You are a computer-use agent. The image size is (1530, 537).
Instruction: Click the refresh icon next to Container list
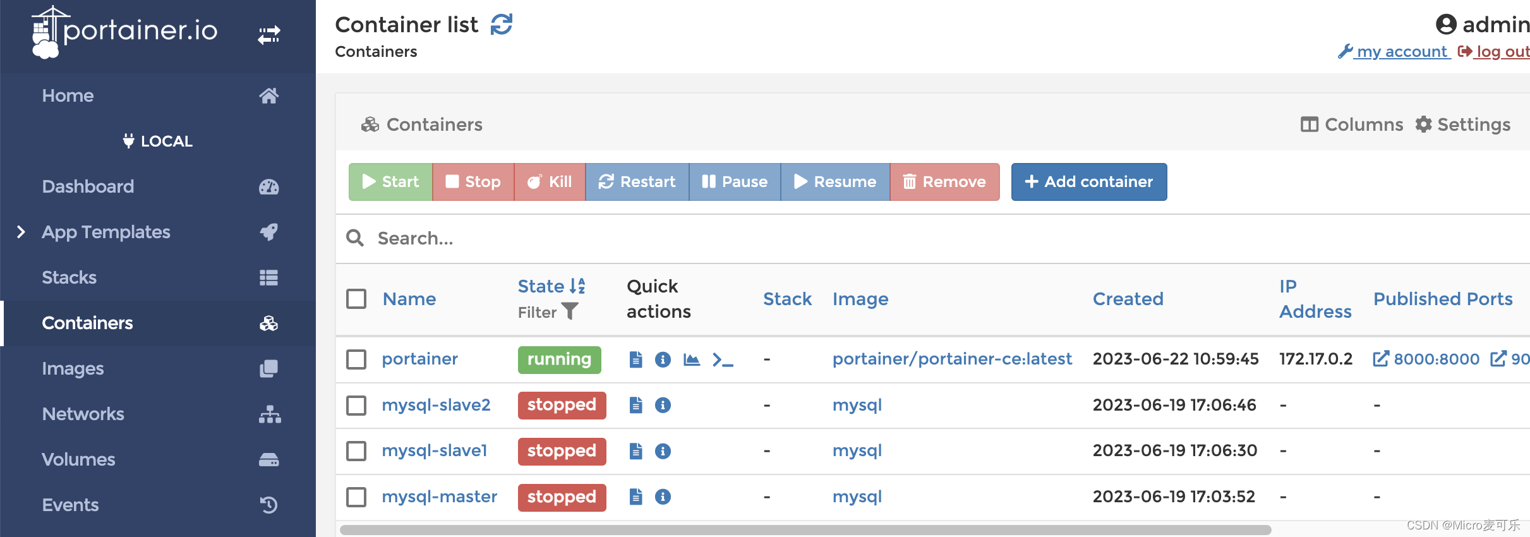[502, 25]
